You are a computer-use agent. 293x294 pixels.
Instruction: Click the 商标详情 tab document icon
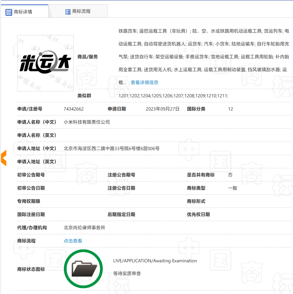[9, 12]
